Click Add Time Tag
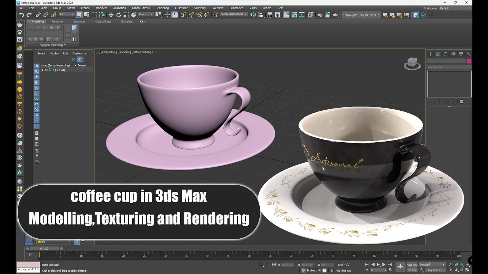 pos(344,271)
